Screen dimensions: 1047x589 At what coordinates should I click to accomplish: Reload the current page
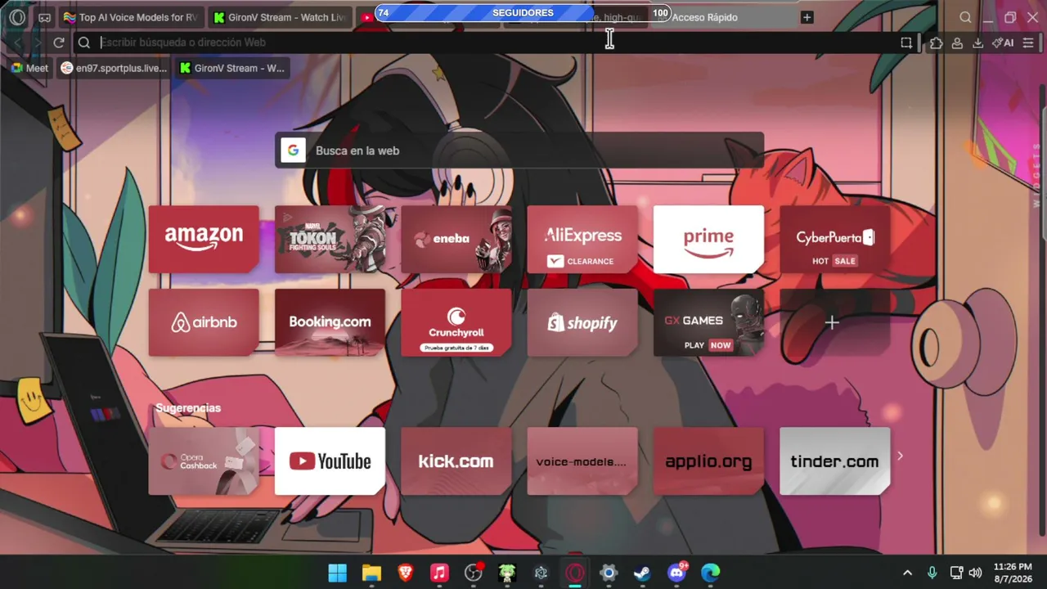tap(59, 43)
